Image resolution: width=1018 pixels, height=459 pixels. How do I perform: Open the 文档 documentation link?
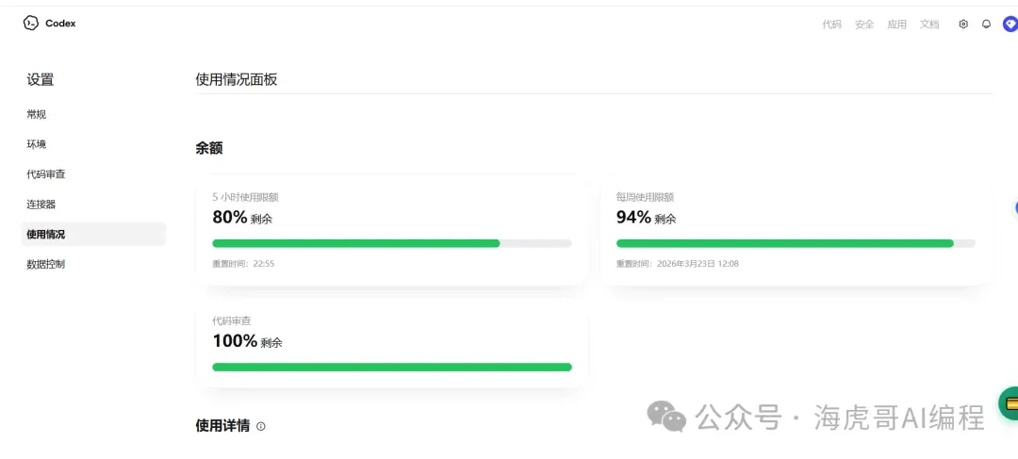click(929, 25)
